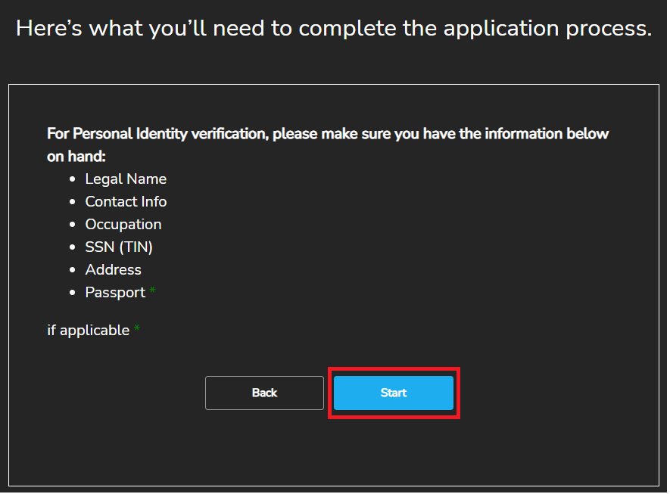Click the Personal Identity verification instruction line
The width and height of the screenshot is (670, 494).
pyautogui.click(x=328, y=134)
